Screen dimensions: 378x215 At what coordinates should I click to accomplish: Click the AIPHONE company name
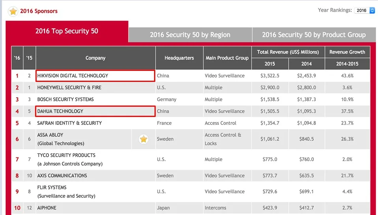pos(47,208)
